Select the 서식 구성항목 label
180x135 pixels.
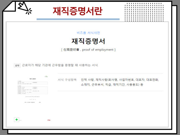(x=67, y=80)
